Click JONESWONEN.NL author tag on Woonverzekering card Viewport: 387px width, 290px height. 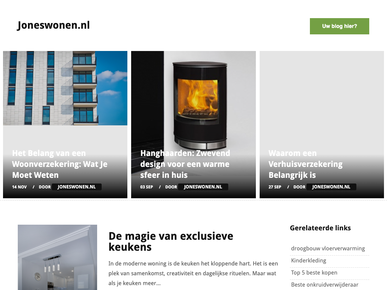tap(77, 187)
